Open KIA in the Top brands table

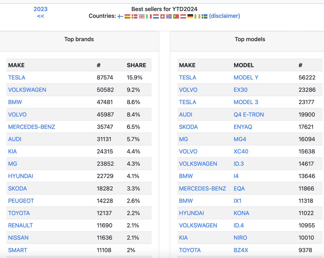pos(12,152)
